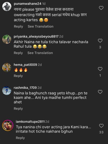Reply to priyanka_alwayssbeyou8817's comment
The image size is (108, 144).
click(x=18, y=53)
